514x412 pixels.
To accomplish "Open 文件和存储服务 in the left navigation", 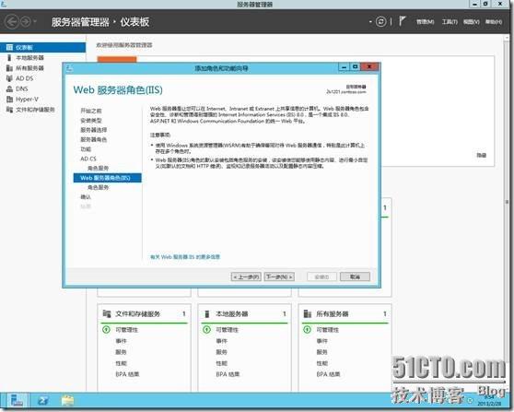I will point(35,110).
